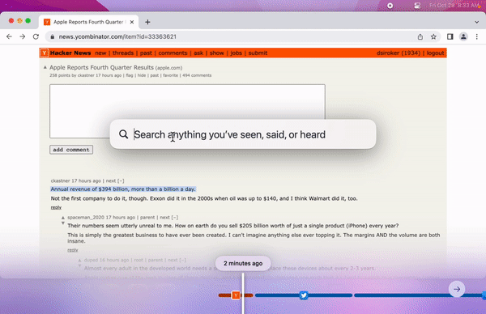
Task: Click the comment text area
Action: click(187, 111)
